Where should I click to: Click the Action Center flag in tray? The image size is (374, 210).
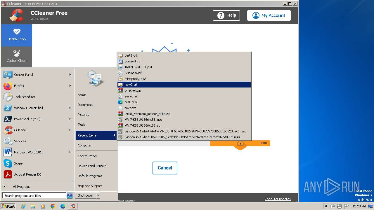[x=346, y=206]
